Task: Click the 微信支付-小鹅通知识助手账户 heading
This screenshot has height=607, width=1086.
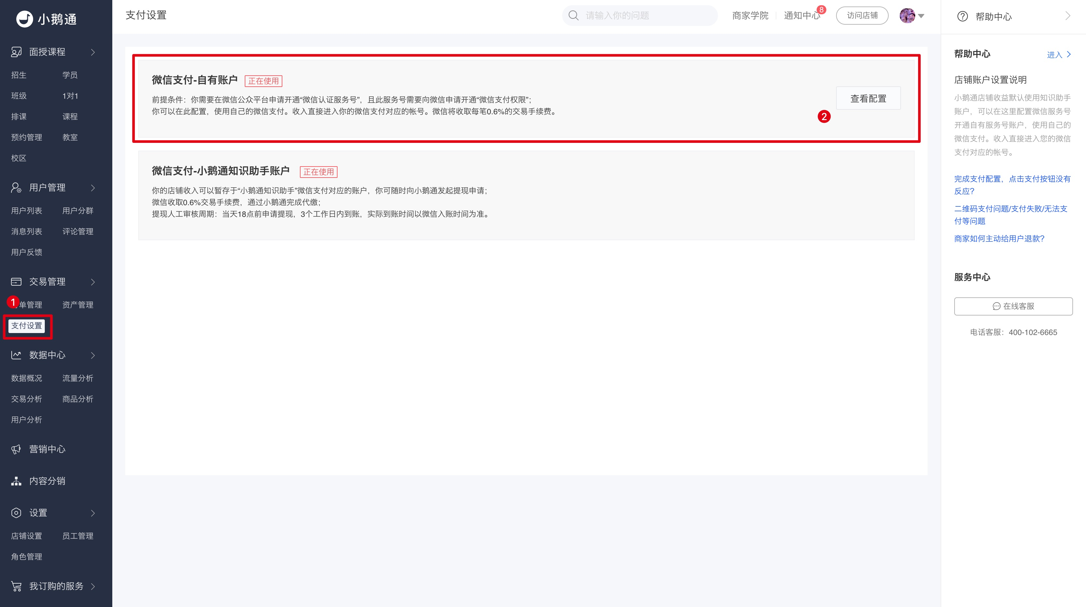Action: [220, 171]
